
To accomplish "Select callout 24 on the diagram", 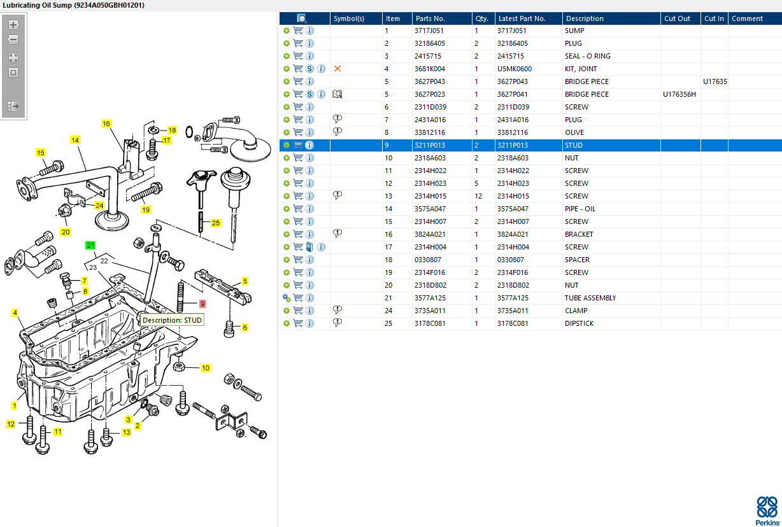I will (99, 206).
